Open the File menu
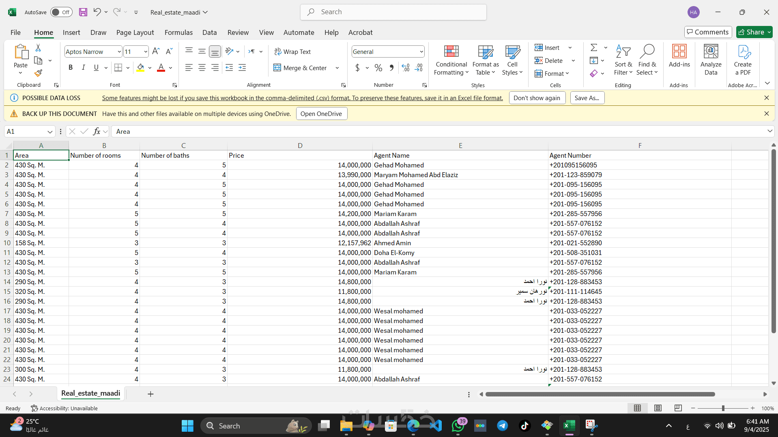Screen dimensions: 778x437 tap(15, 32)
